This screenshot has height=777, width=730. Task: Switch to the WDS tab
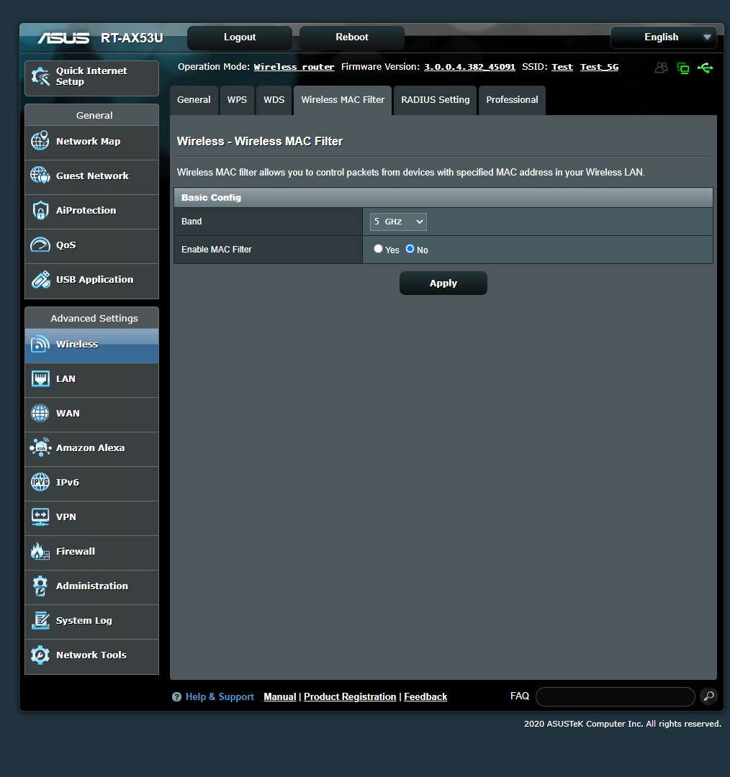pyautogui.click(x=274, y=100)
